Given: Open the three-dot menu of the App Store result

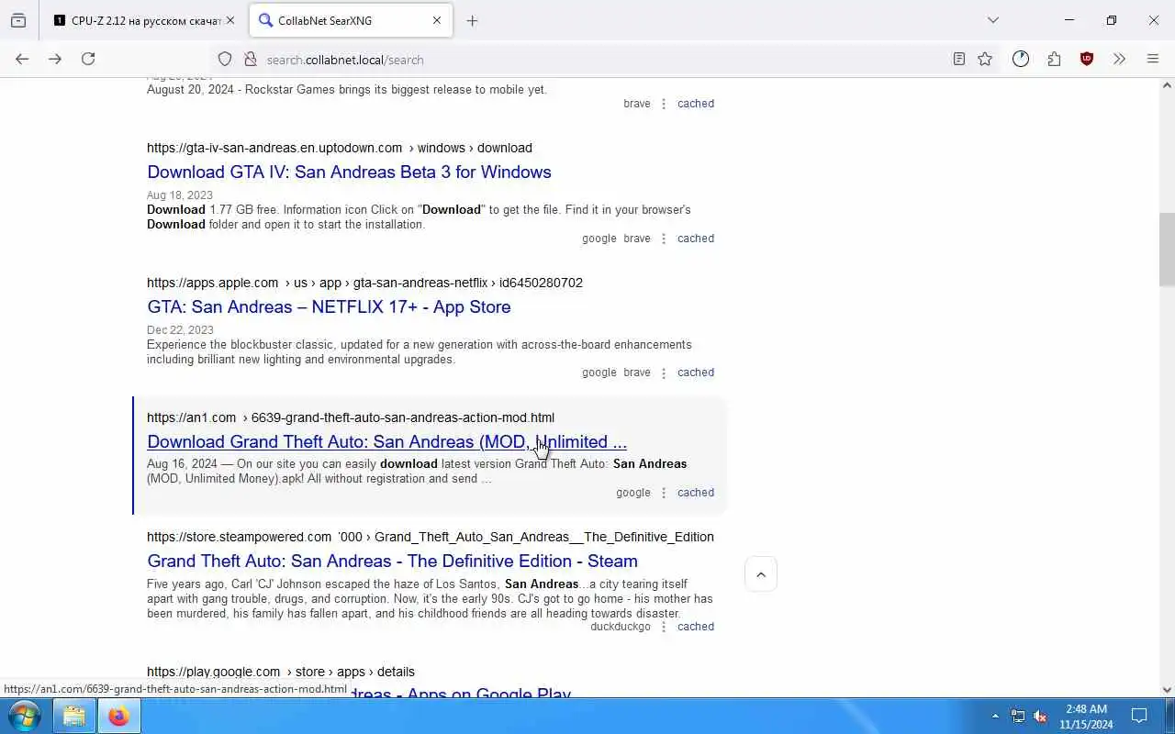Looking at the screenshot, I should coord(664,373).
